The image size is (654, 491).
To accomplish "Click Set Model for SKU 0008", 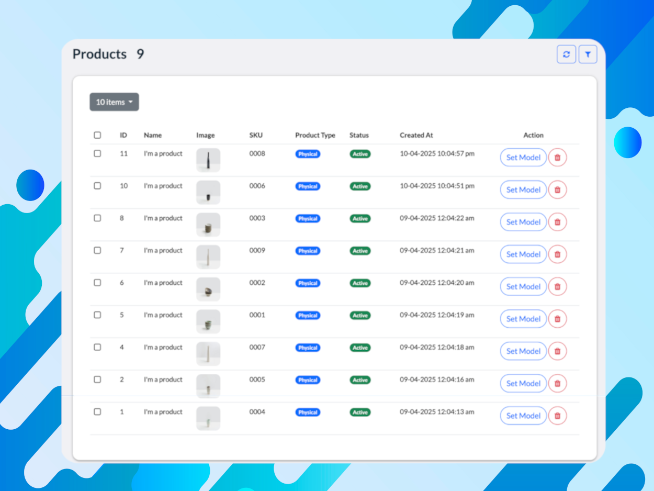I will pos(523,158).
